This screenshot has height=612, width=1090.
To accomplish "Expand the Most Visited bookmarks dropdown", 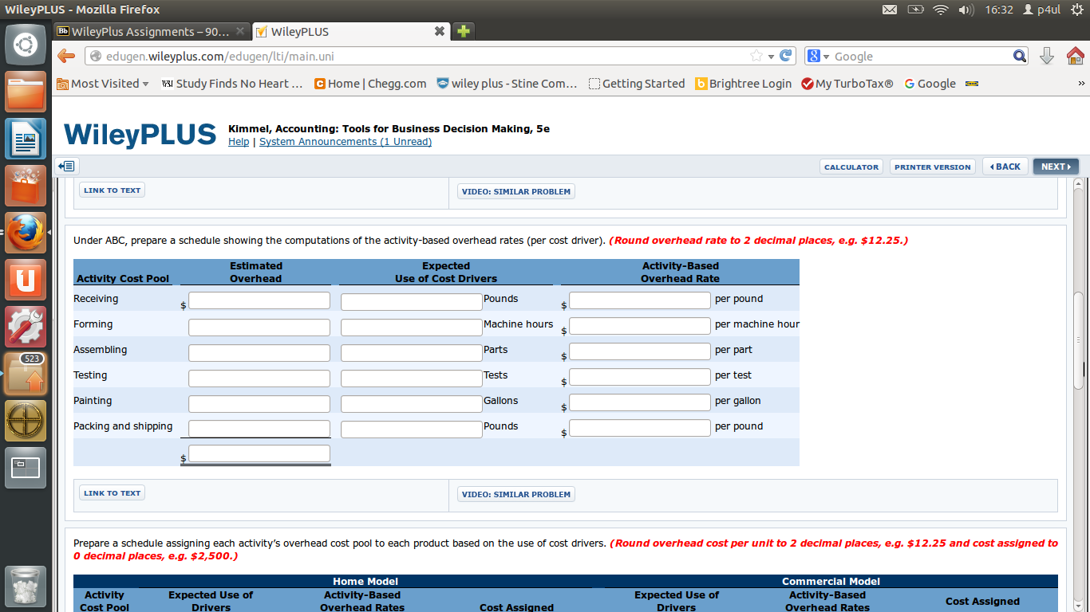I will coord(103,84).
